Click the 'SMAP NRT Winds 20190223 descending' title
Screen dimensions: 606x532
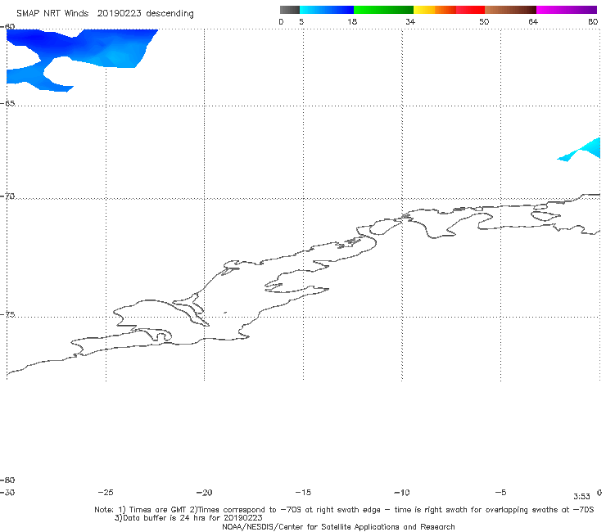tap(105, 14)
